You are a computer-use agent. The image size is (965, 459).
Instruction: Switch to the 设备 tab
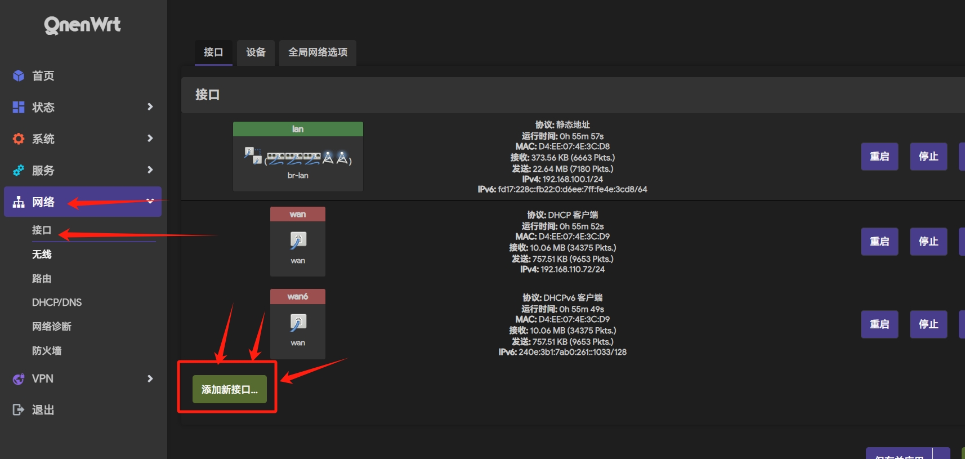256,52
